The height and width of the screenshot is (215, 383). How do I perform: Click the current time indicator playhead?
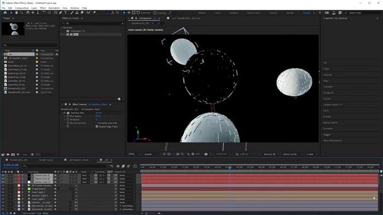[x=230, y=167]
